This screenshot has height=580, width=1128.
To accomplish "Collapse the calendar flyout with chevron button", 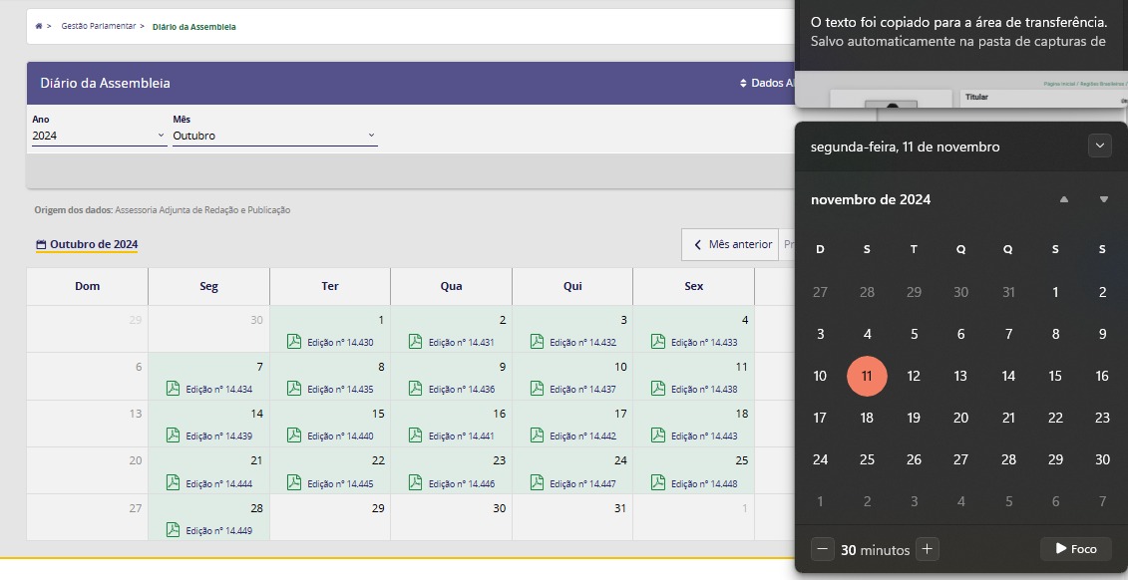I will pyautogui.click(x=1099, y=145).
